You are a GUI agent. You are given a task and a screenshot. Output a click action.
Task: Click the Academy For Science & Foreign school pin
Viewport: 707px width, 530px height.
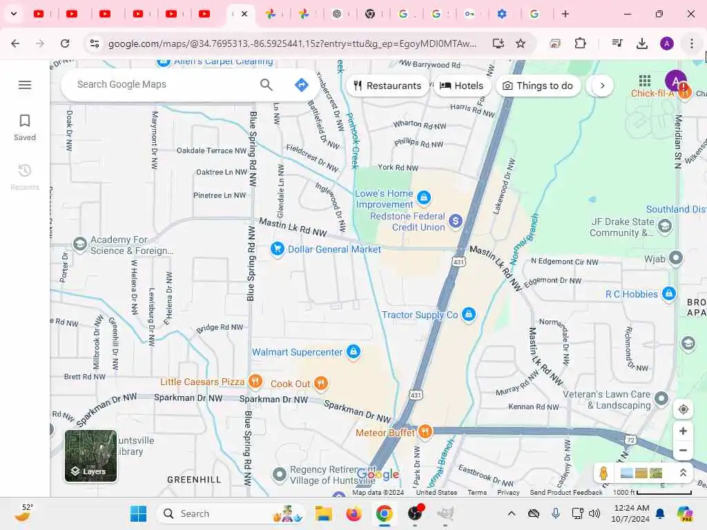80,244
